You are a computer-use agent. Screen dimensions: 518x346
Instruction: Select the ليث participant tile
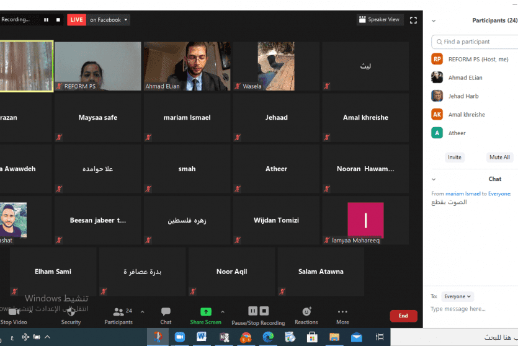(x=365, y=66)
